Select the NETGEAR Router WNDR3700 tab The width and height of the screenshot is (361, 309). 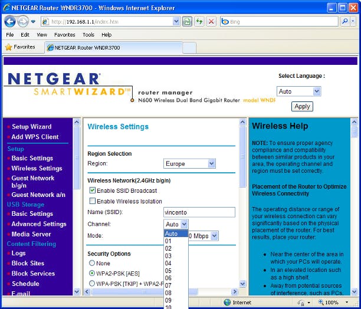click(x=114, y=48)
